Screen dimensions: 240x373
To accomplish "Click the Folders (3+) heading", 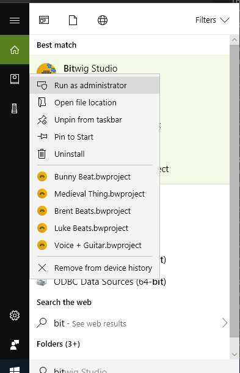I will (x=59, y=344).
